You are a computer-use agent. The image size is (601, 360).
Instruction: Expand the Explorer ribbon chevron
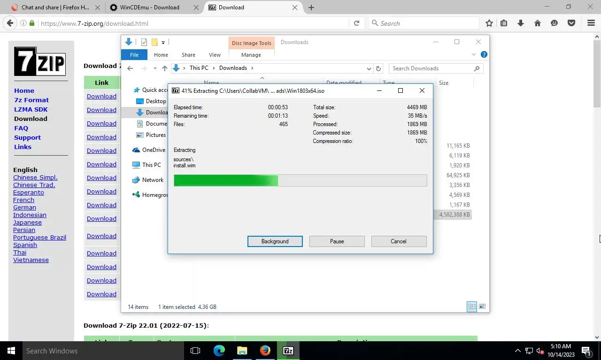(473, 54)
